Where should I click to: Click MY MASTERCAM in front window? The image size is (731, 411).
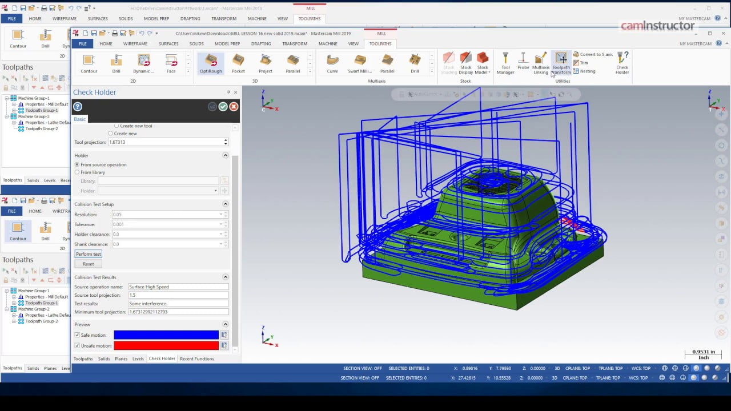point(696,44)
